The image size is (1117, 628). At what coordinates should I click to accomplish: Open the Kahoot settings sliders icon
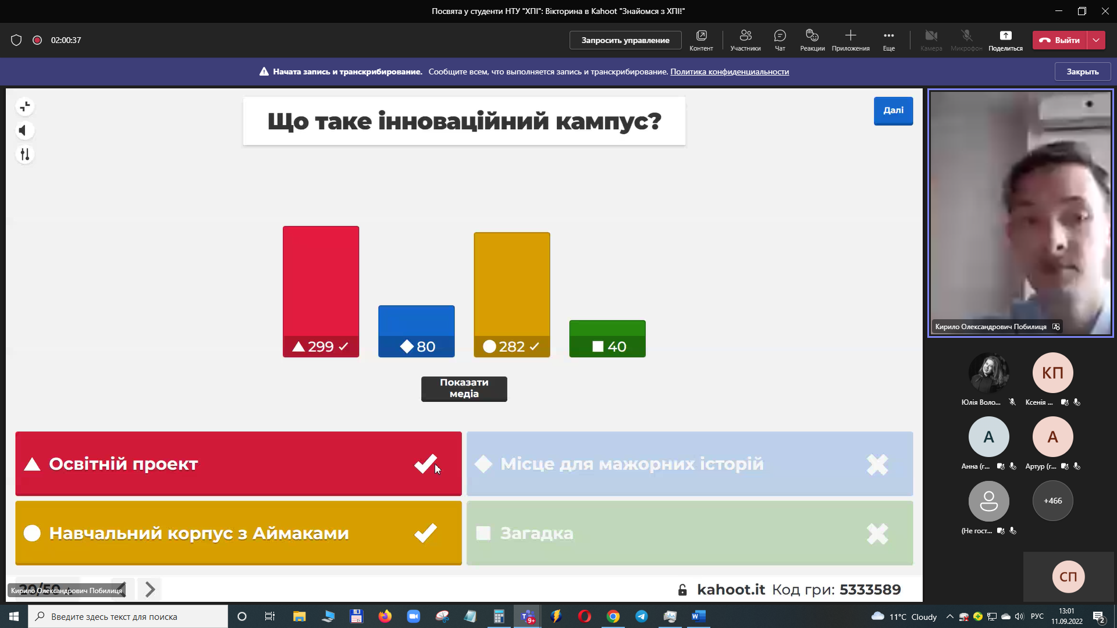(x=25, y=154)
